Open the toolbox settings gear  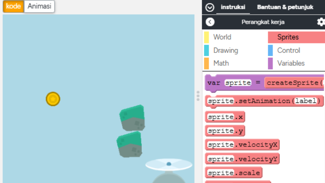point(321,22)
